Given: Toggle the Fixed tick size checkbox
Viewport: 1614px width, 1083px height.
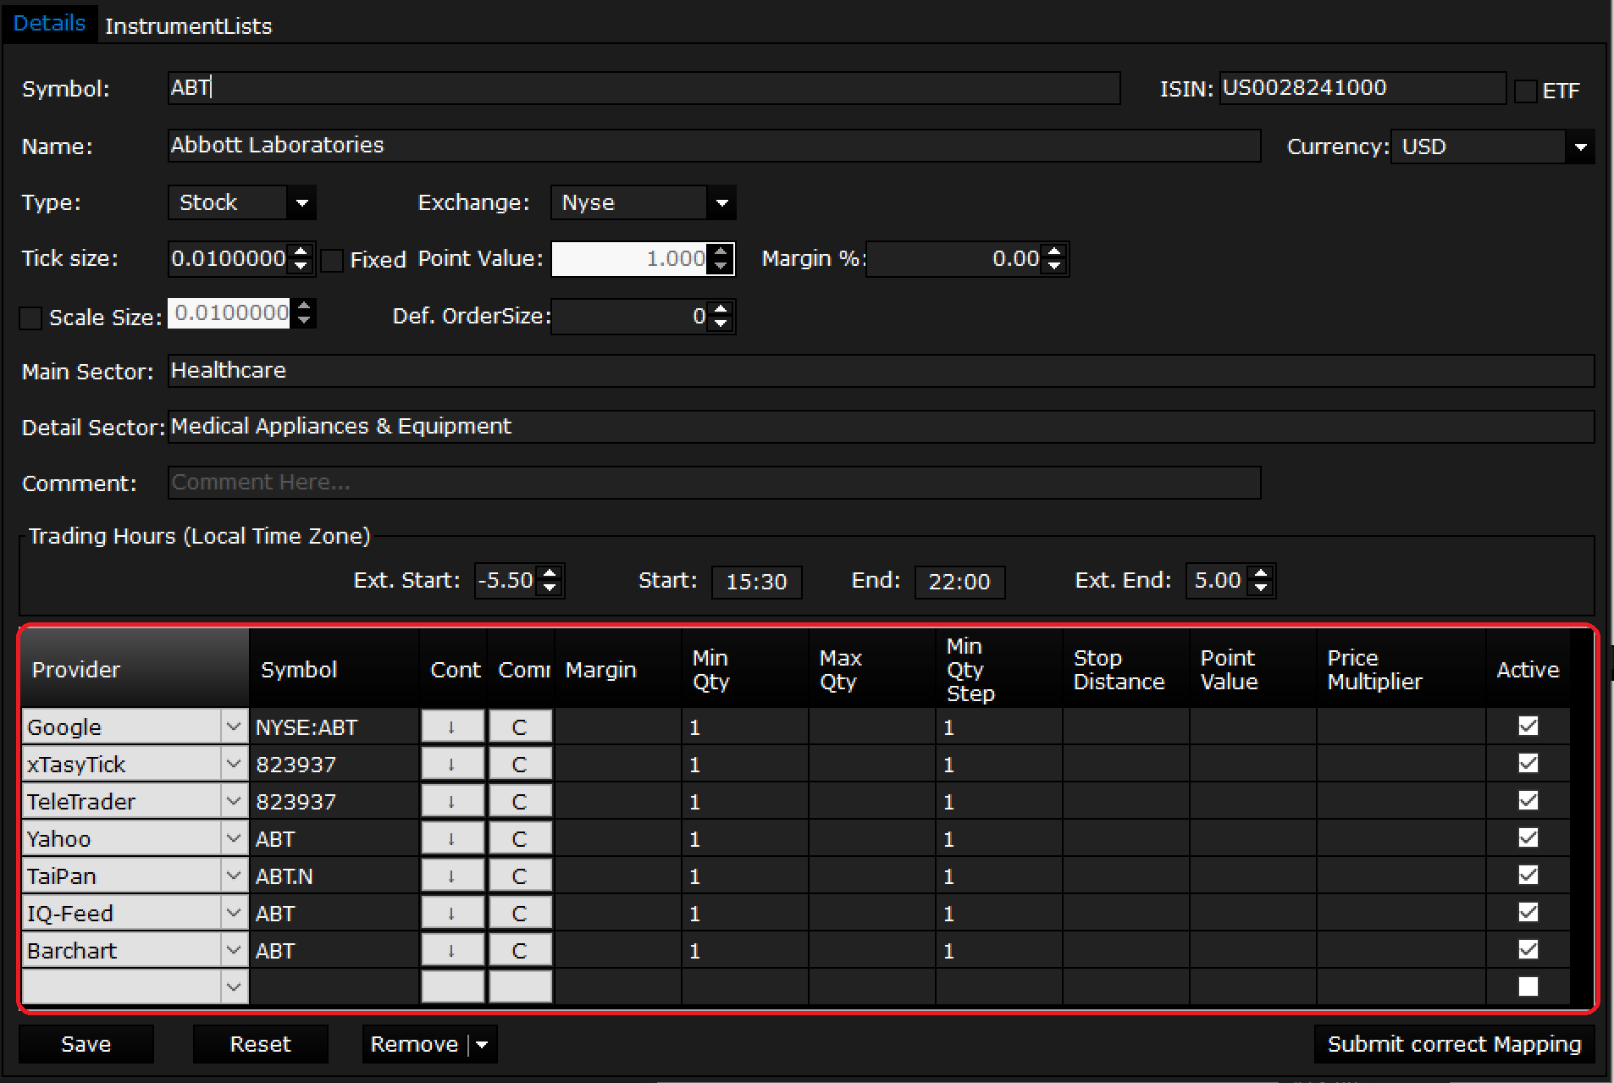Looking at the screenshot, I should 333,260.
